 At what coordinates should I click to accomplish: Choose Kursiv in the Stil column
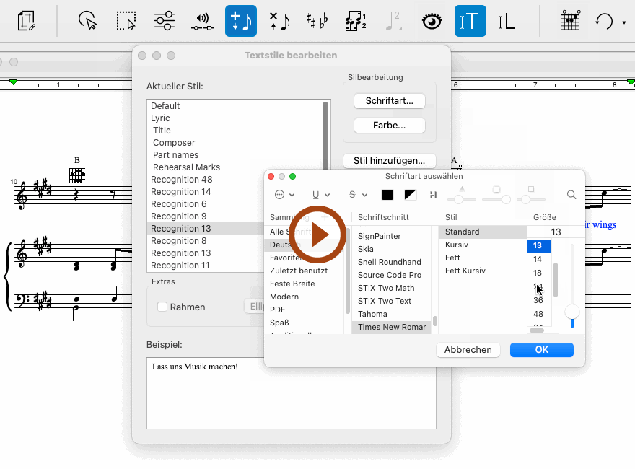[x=456, y=245]
